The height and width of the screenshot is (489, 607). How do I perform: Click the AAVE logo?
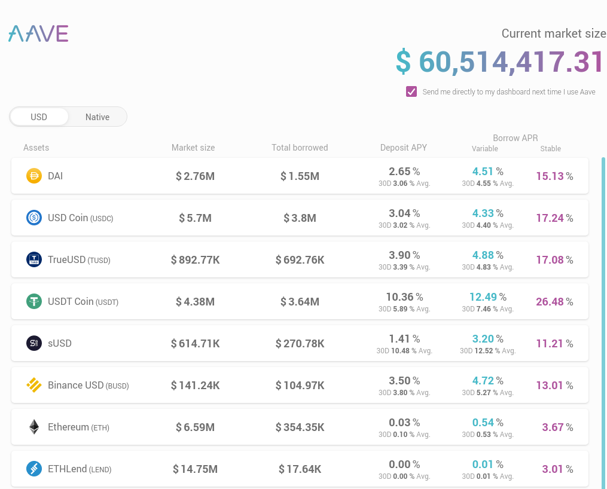[38, 33]
